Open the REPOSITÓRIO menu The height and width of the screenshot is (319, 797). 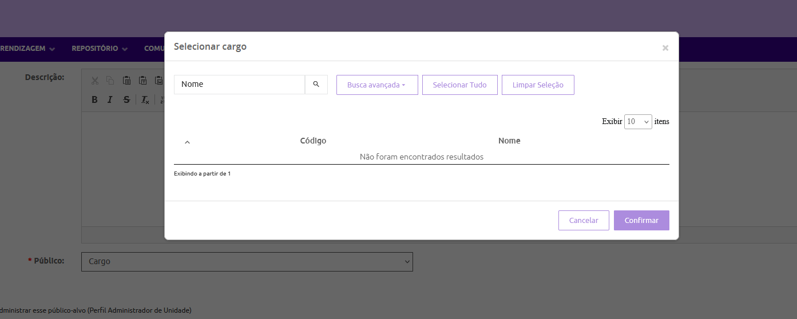tap(100, 49)
